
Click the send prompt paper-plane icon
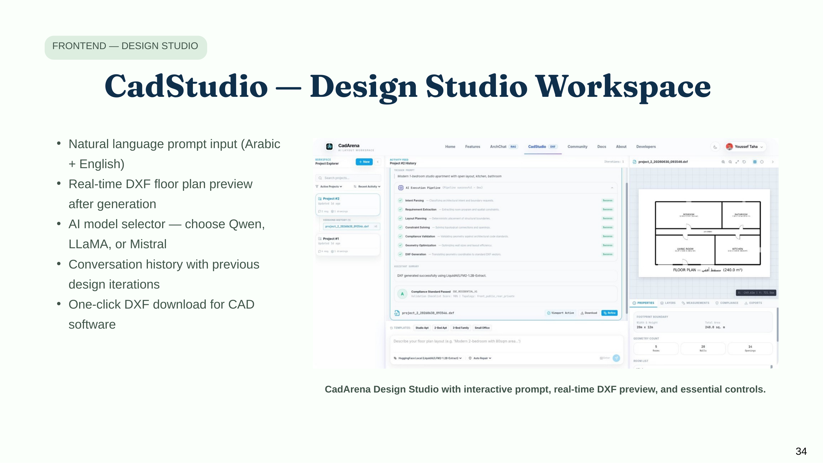[616, 358]
